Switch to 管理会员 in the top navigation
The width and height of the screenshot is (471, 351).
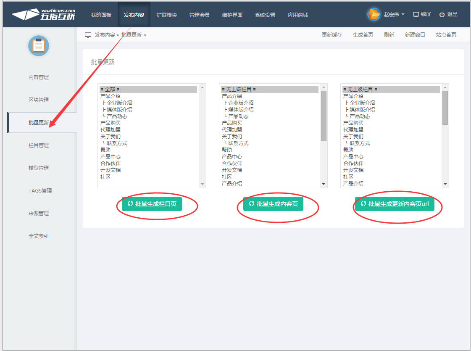pyautogui.click(x=200, y=15)
